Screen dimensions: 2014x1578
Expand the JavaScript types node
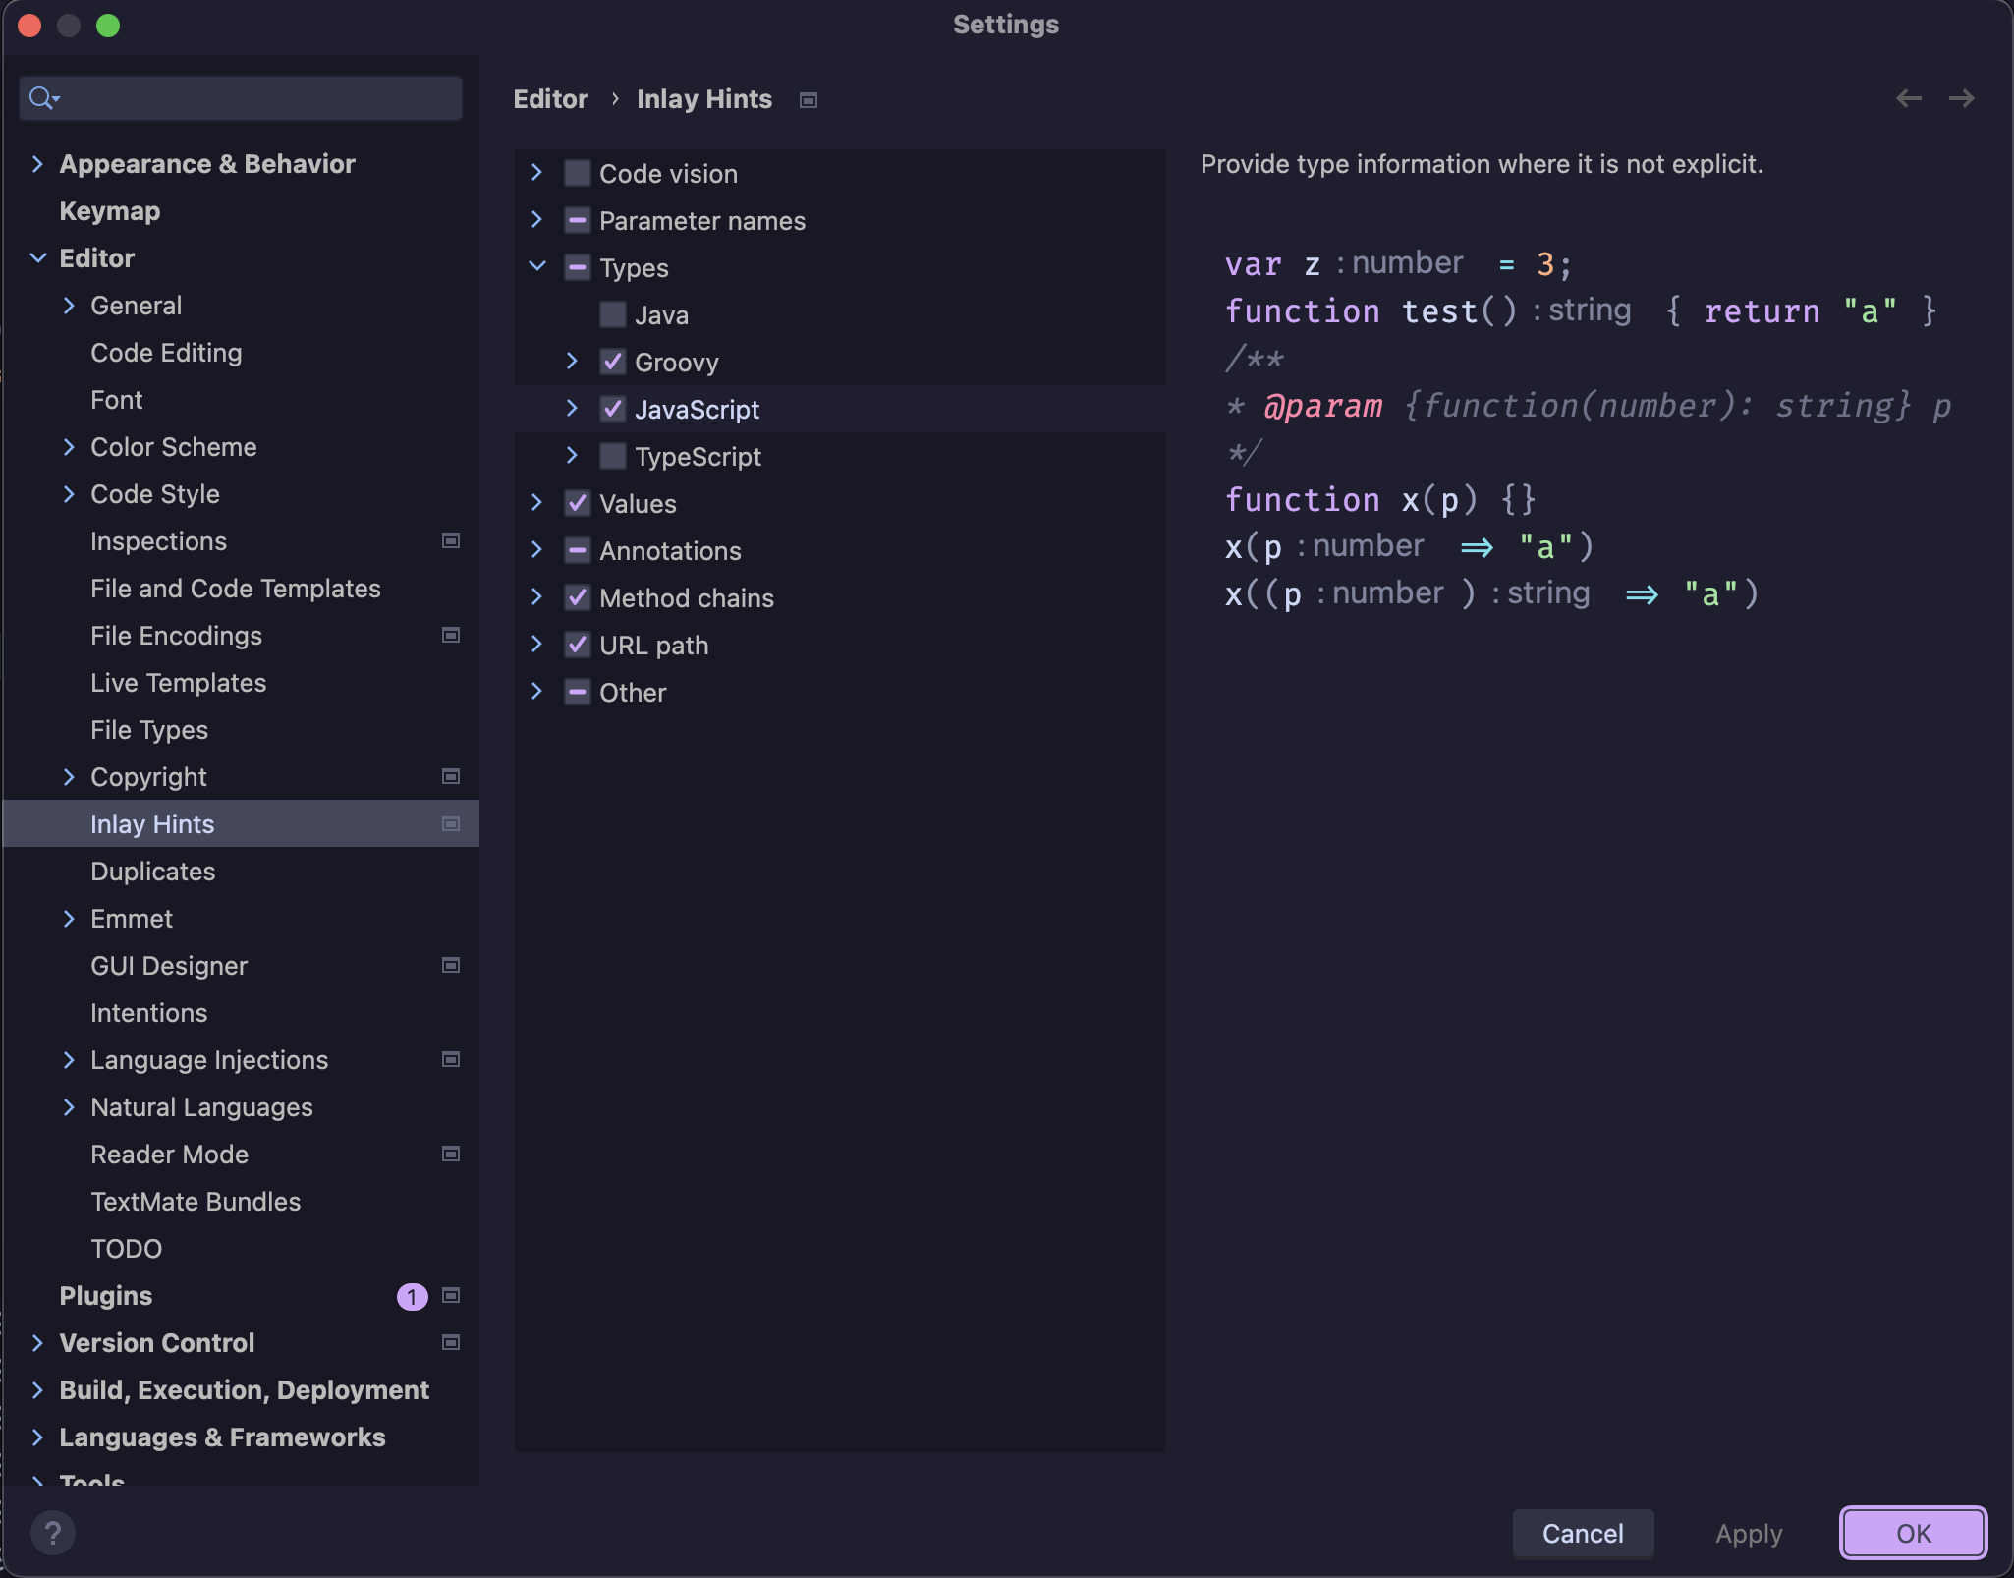(x=572, y=409)
